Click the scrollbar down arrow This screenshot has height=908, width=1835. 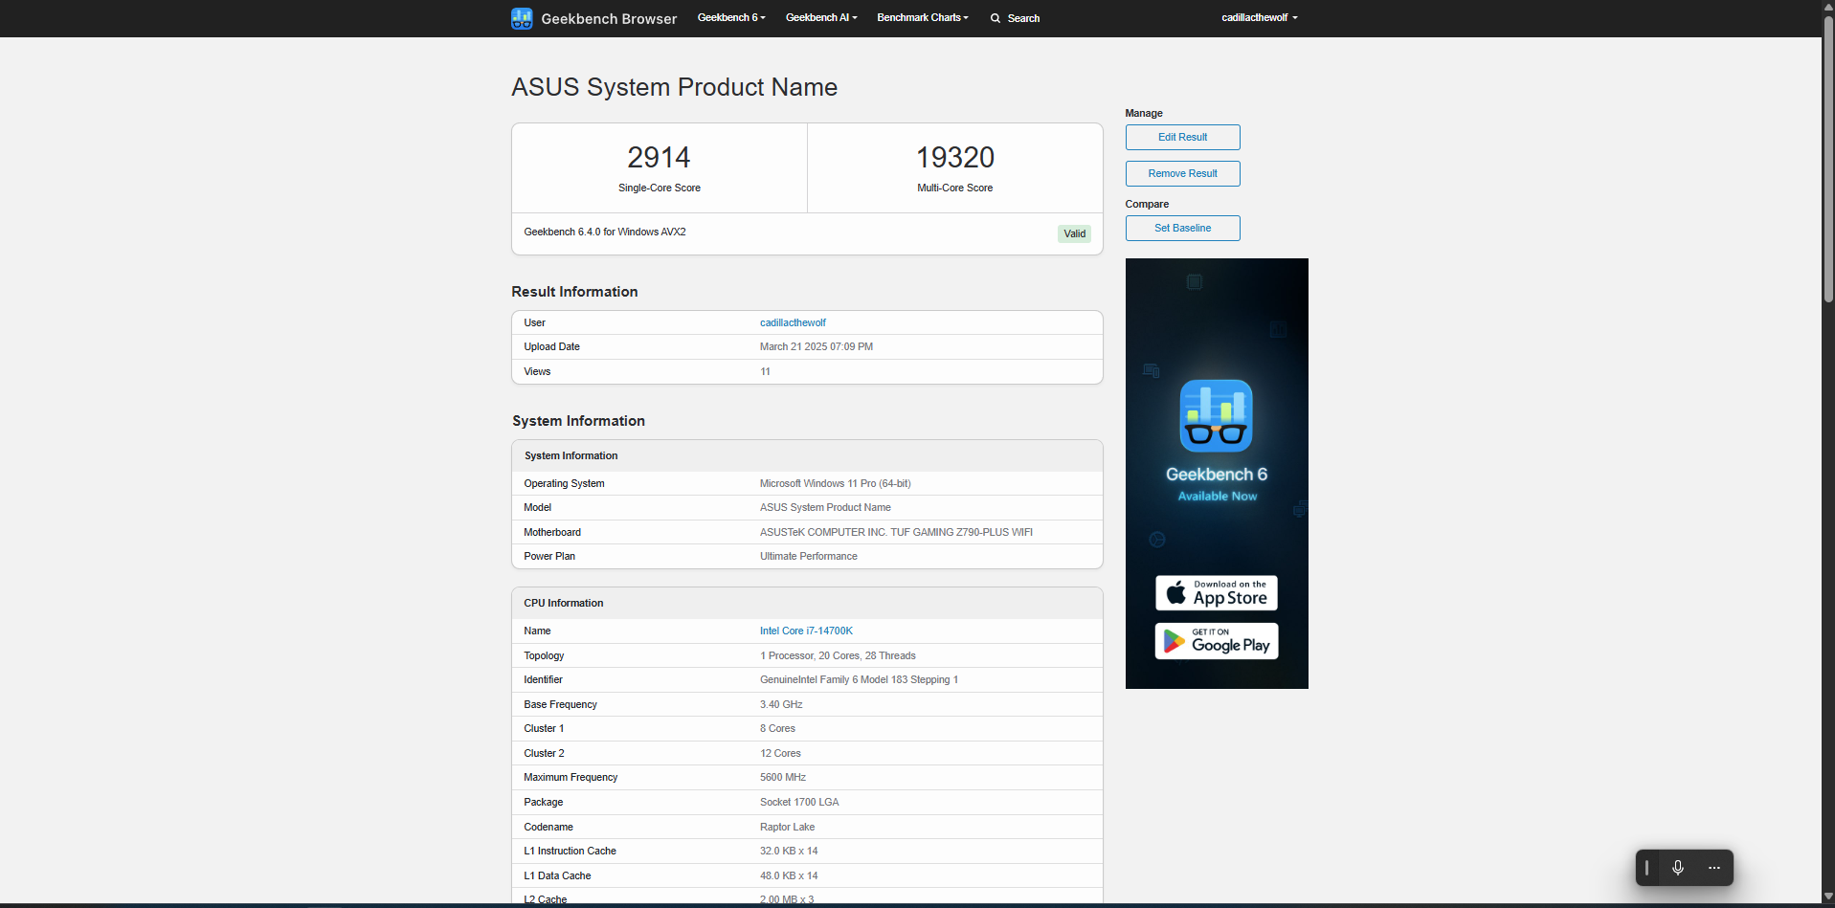1828,897
